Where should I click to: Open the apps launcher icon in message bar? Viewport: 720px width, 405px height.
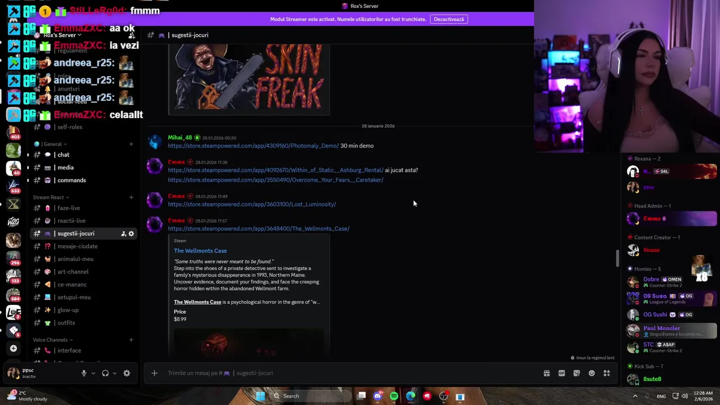coord(607,373)
